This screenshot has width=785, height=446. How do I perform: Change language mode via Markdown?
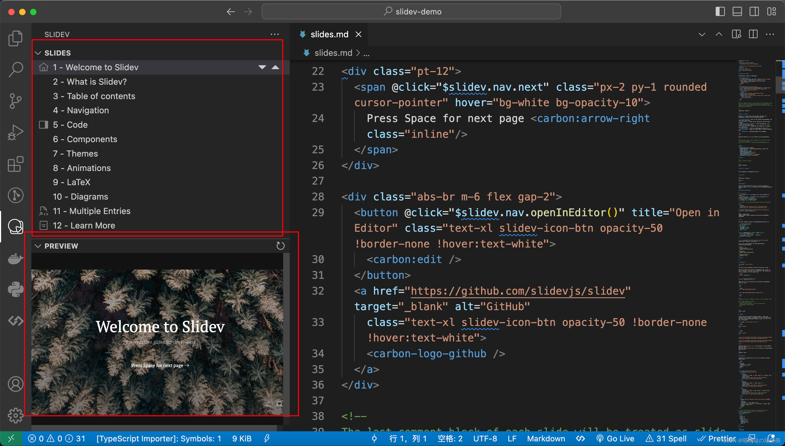click(x=546, y=438)
